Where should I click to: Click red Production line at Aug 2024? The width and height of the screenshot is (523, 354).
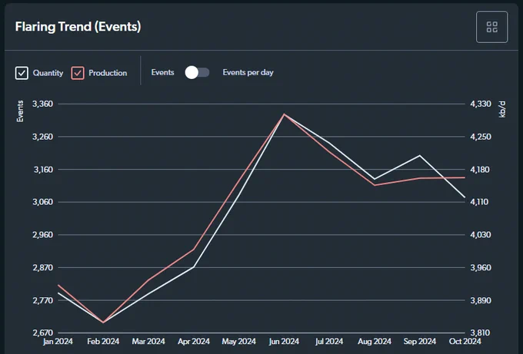375,185
